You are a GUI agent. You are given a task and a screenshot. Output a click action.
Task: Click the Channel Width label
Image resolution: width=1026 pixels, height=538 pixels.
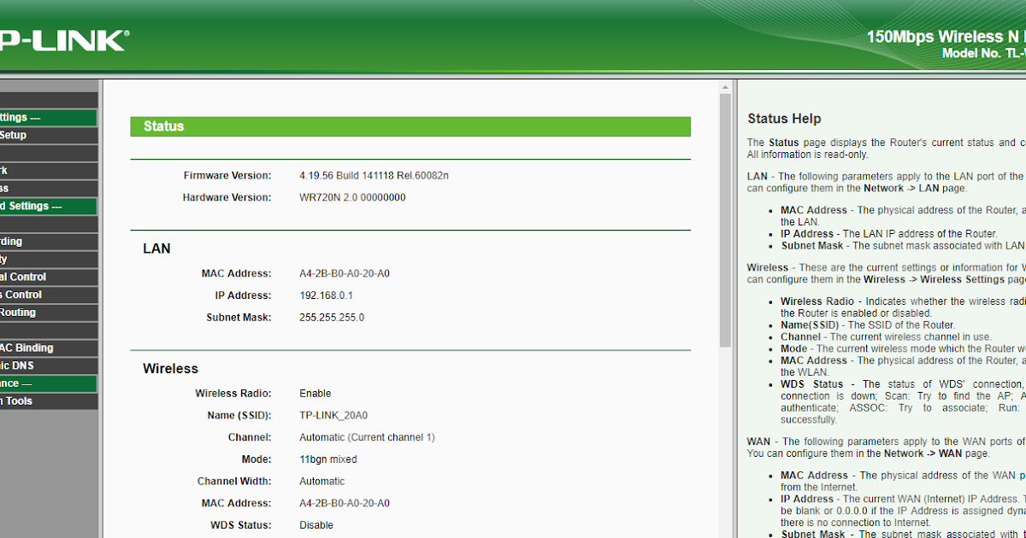(234, 482)
